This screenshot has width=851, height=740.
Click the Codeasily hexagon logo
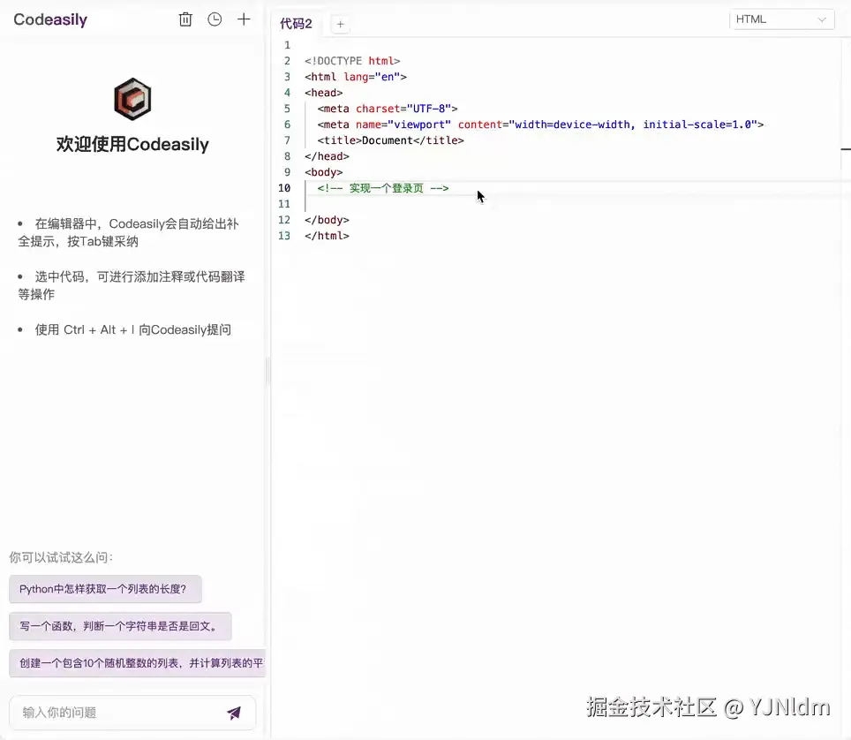pyautogui.click(x=132, y=100)
